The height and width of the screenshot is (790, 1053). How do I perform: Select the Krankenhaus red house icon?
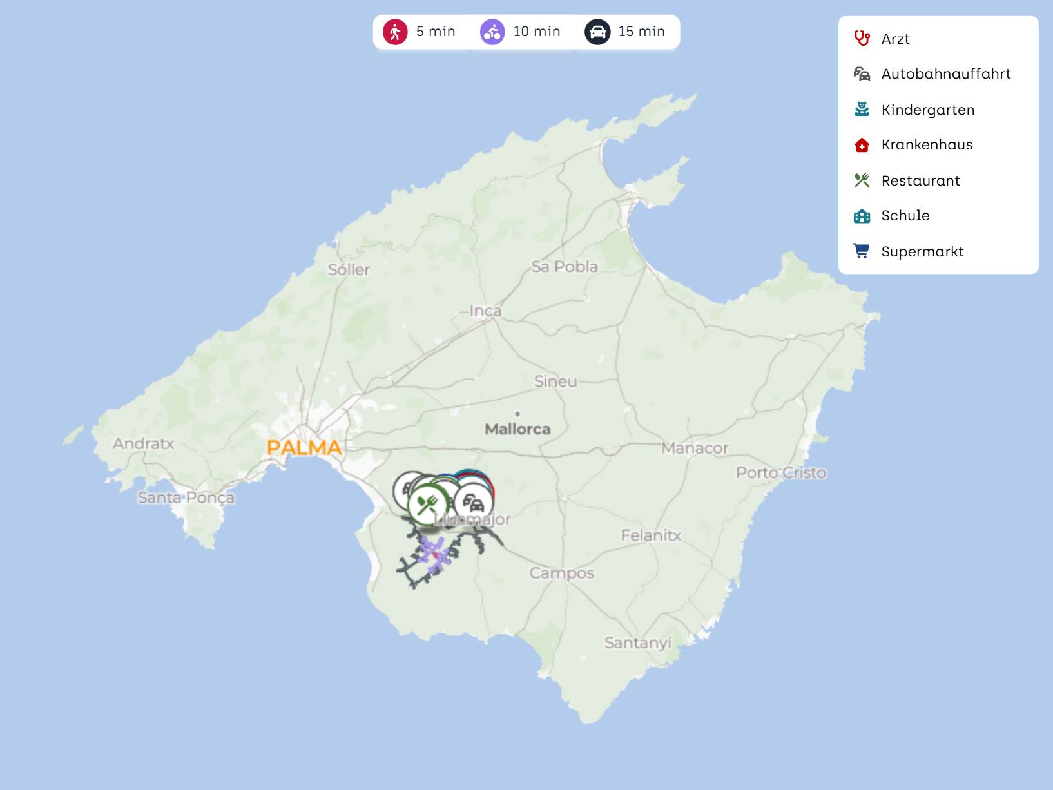coord(862,145)
